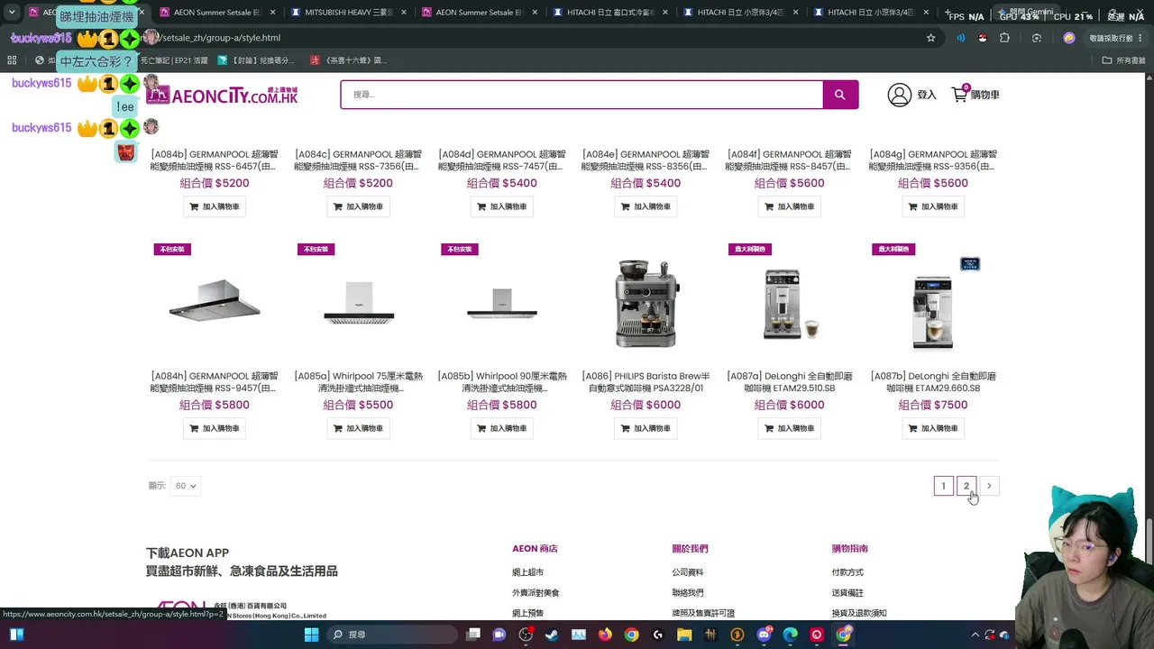Add A084d GERMANPOOL RSS-7457 to cart
Image resolution: width=1154 pixels, height=649 pixels.
(x=502, y=206)
